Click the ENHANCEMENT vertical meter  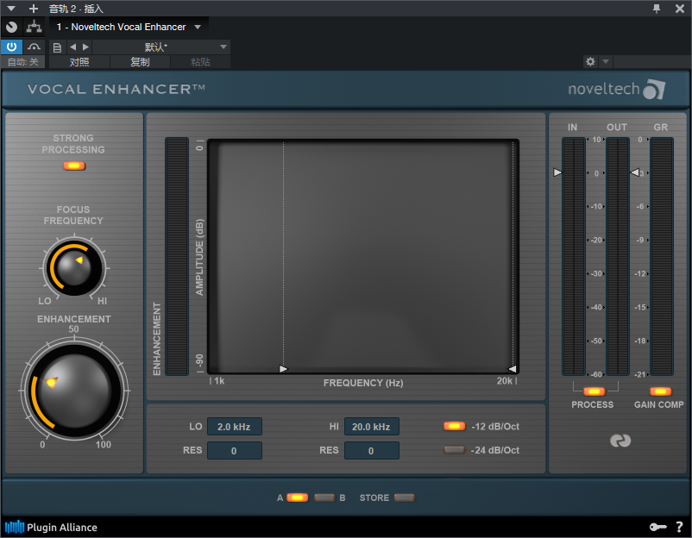(x=177, y=257)
